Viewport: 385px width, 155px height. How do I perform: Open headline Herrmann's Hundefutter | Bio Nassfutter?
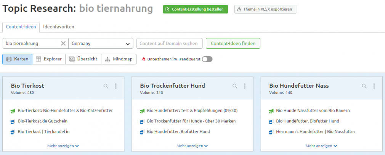[316, 131]
